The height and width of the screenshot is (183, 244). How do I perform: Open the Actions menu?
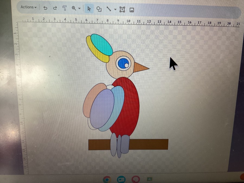tap(28, 7)
